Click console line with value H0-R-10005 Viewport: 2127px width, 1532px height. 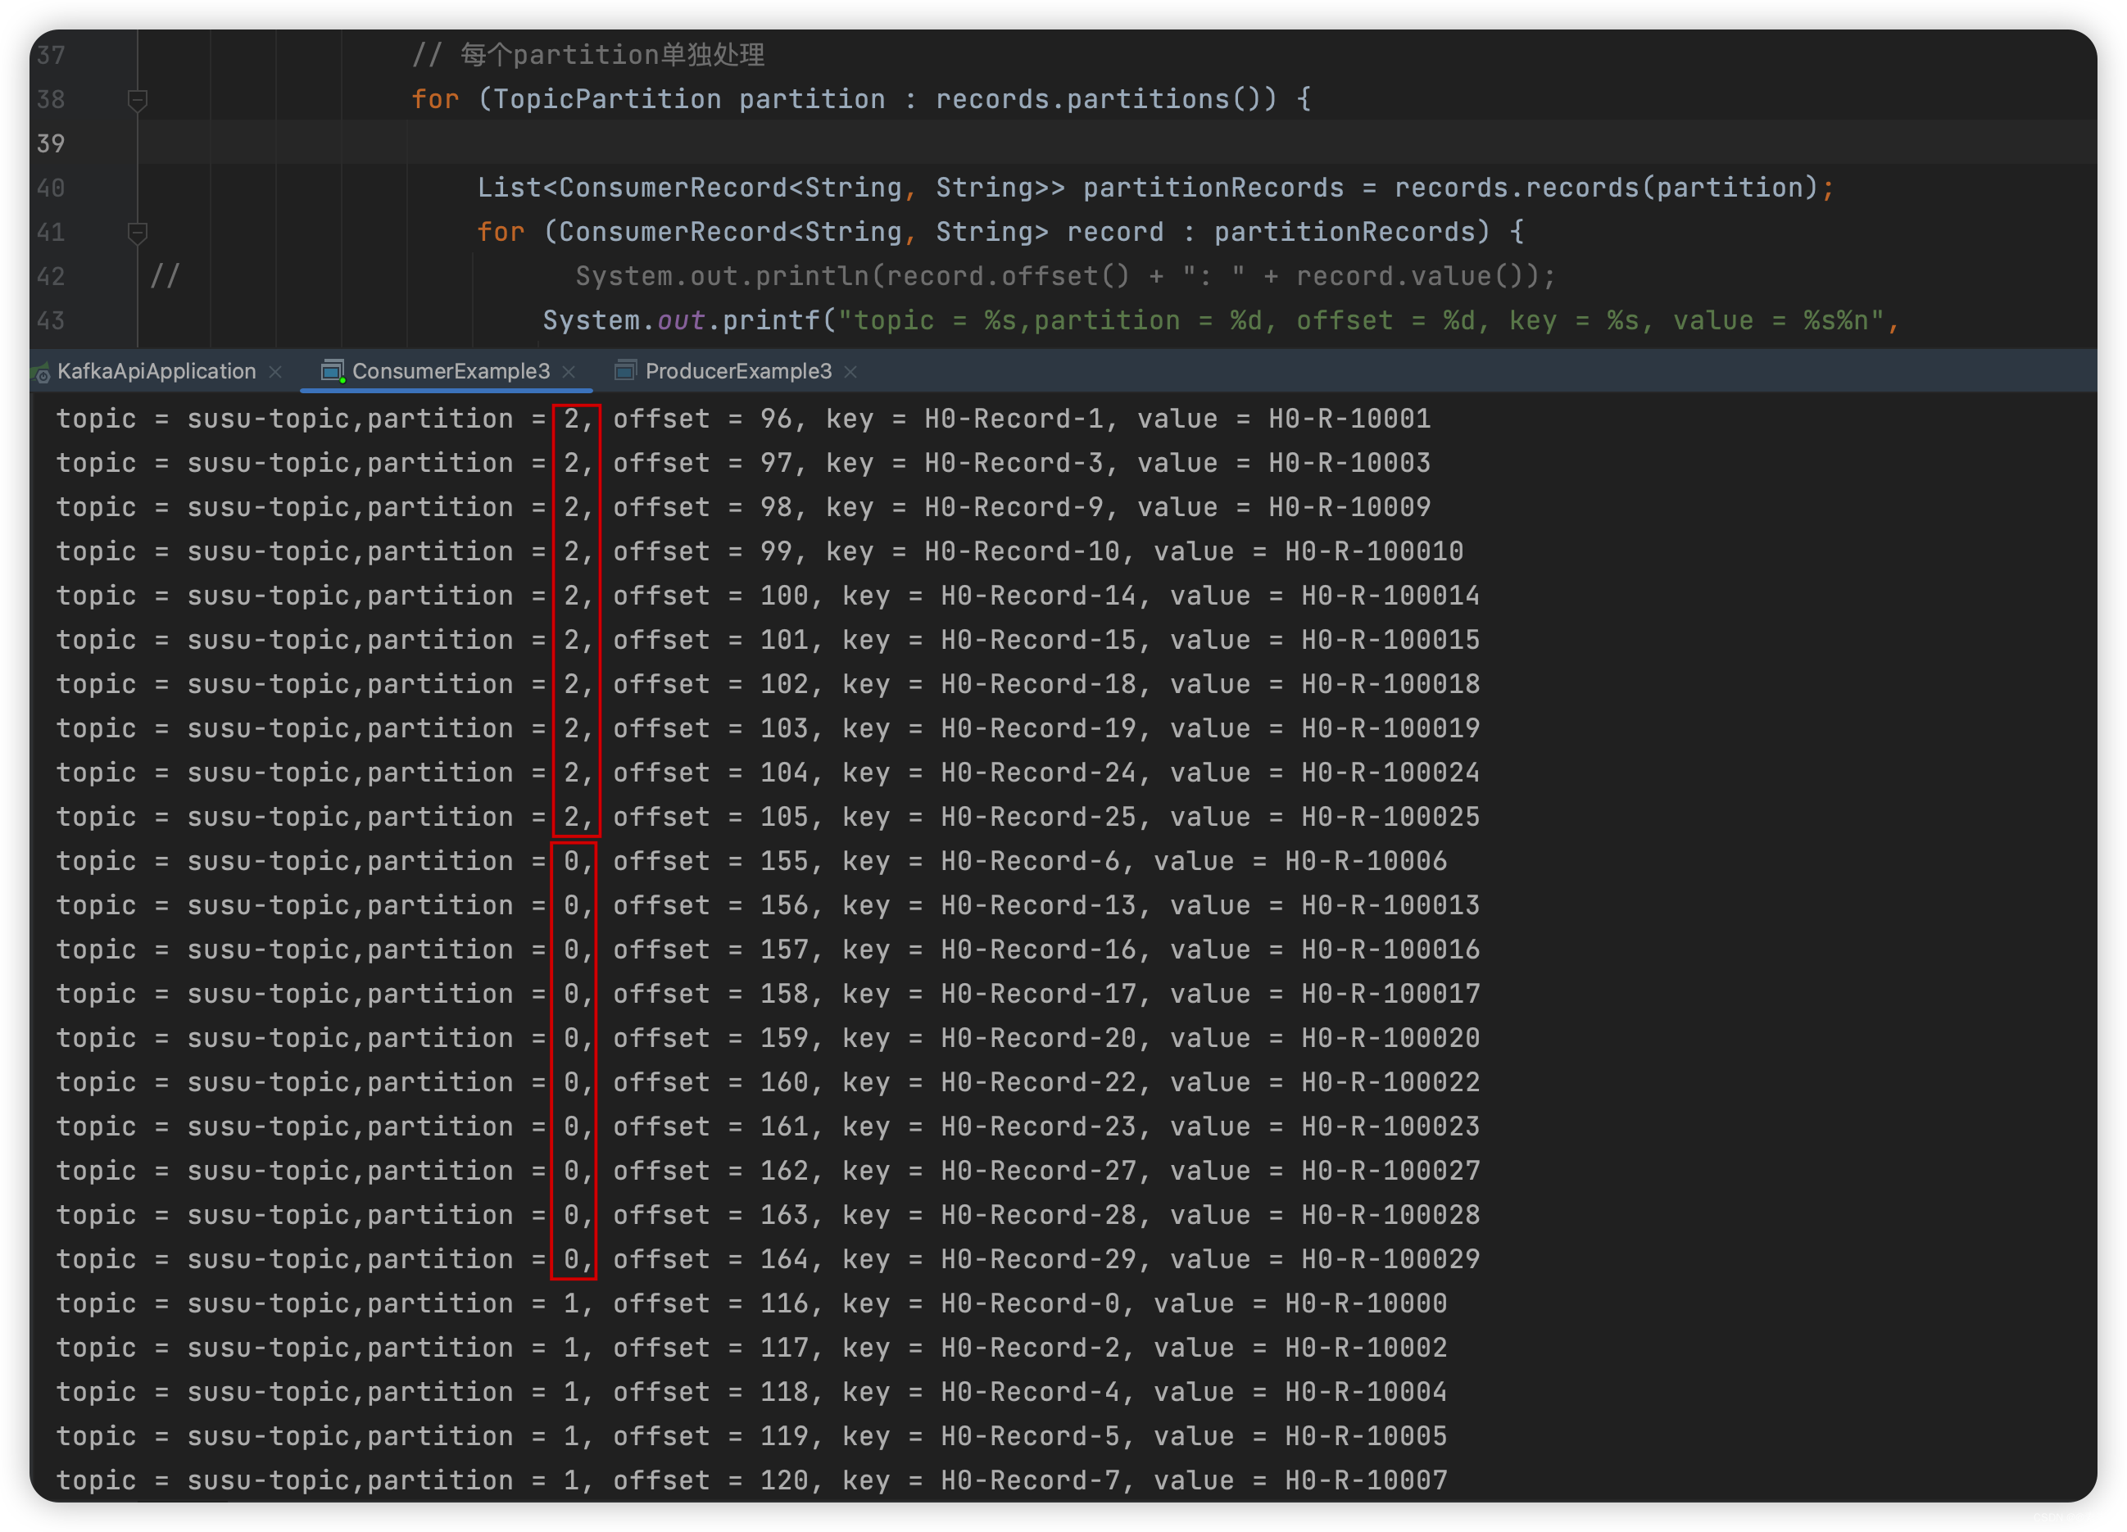point(752,1435)
